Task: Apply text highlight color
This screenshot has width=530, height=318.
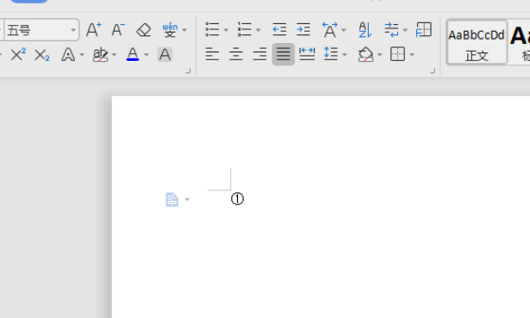Action: [x=100, y=55]
